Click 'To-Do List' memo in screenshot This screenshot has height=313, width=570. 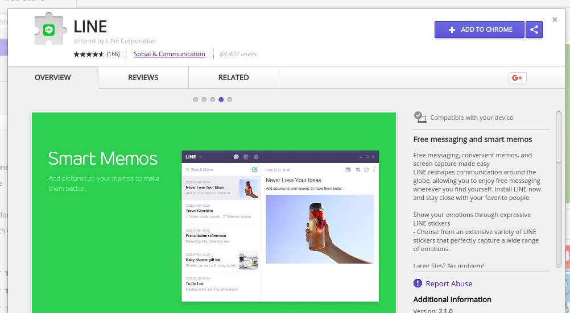[x=221, y=285]
